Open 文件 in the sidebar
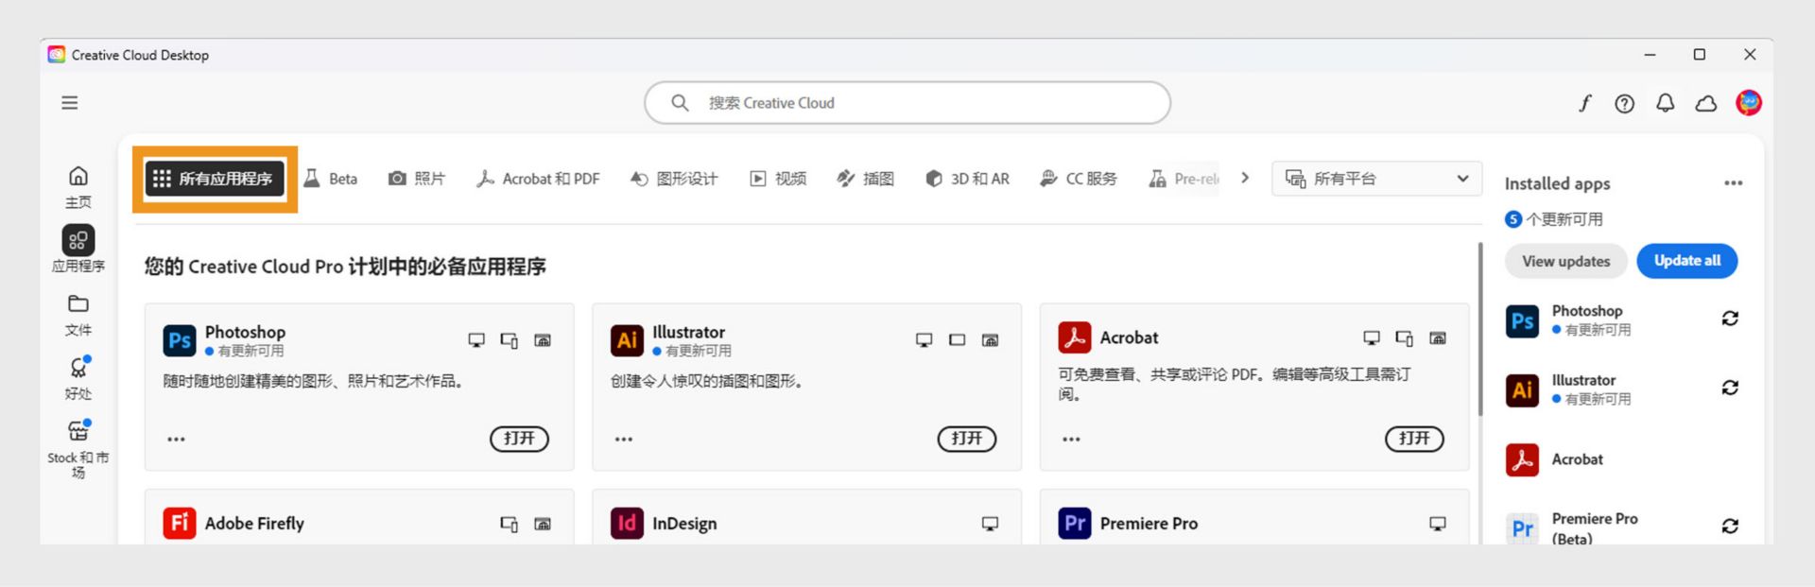This screenshot has height=587, width=1815. tap(78, 315)
